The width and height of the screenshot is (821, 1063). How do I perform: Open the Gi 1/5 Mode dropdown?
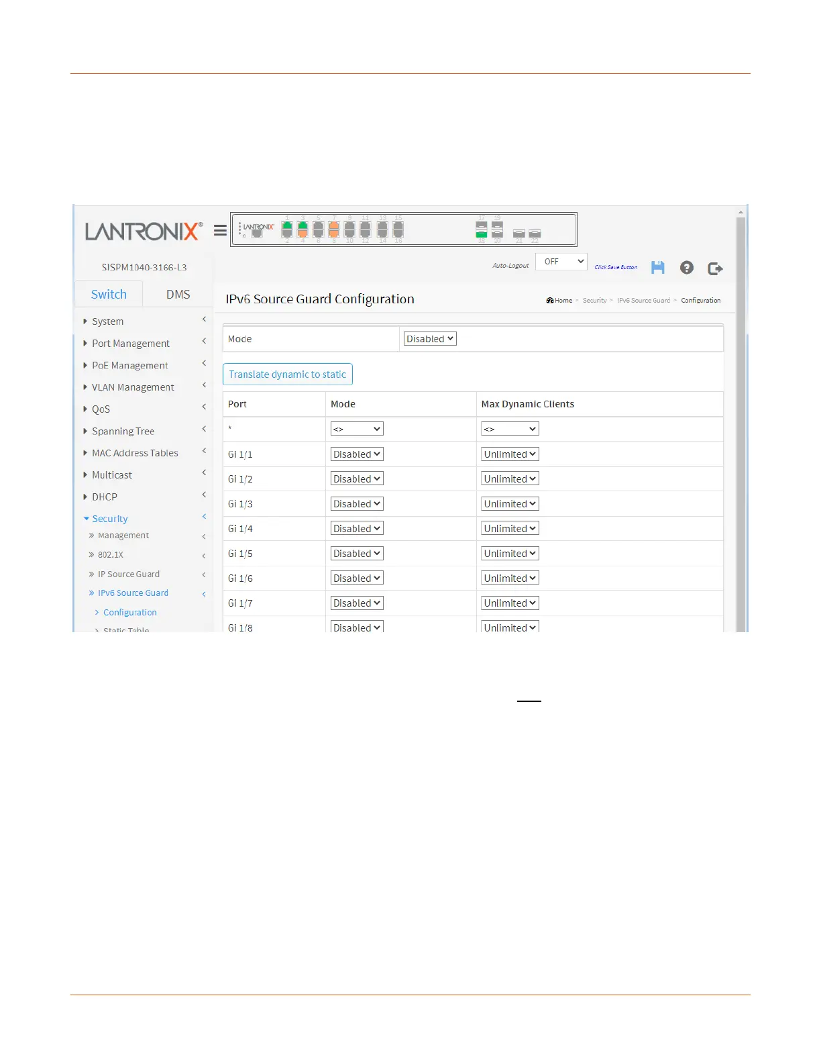[357, 554]
